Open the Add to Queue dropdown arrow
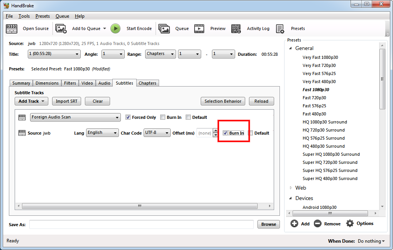 click(105, 28)
